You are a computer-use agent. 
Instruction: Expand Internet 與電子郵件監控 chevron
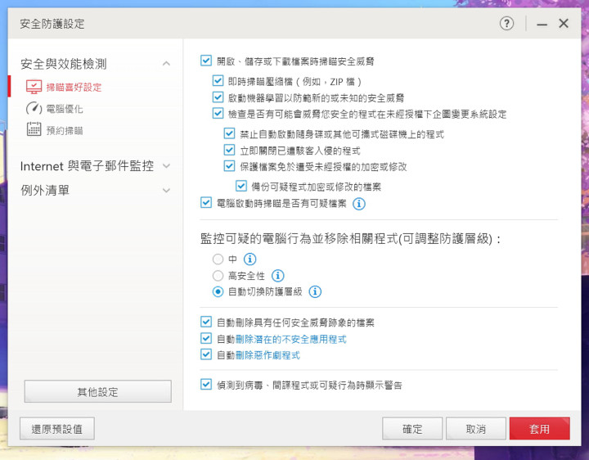(166, 165)
